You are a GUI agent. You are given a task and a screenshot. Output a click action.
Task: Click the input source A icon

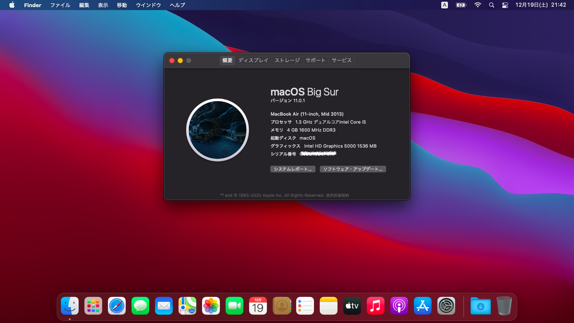(445, 5)
